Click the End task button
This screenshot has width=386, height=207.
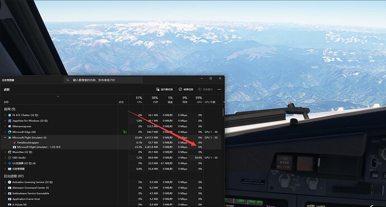[x=186, y=89]
